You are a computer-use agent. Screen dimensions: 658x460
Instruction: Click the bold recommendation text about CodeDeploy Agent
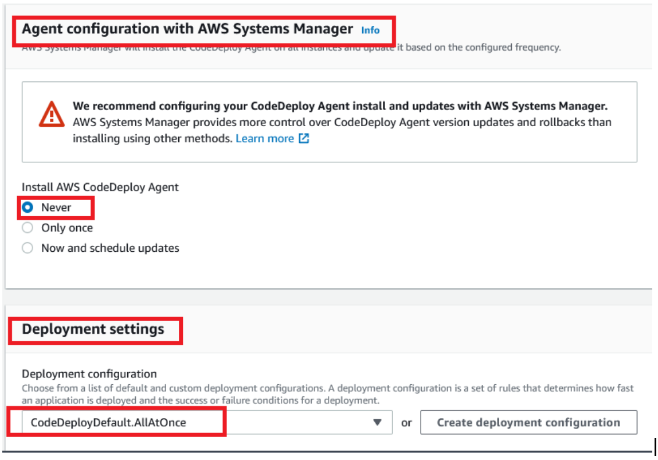(x=340, y=106)
